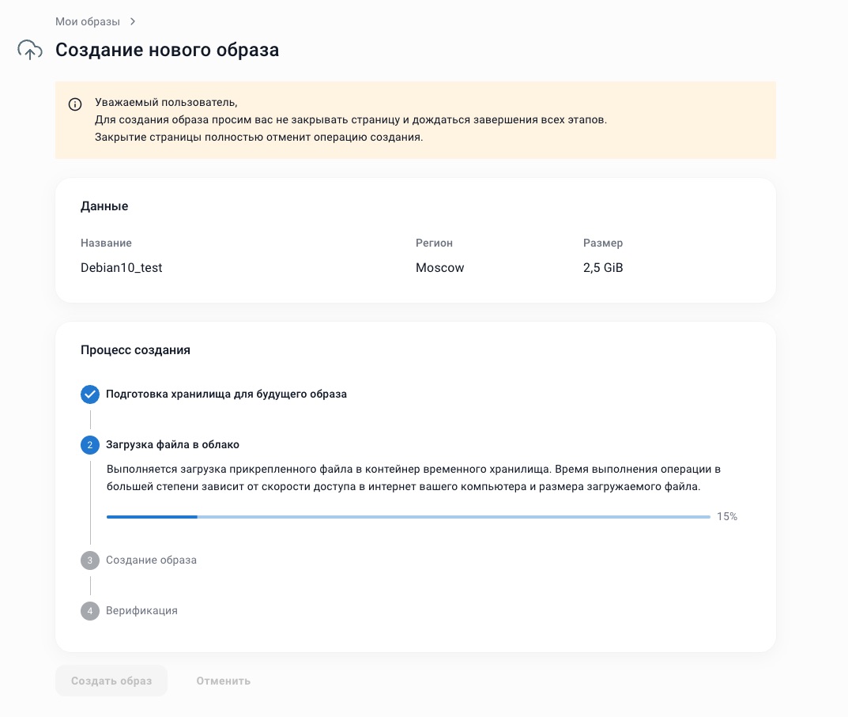Click the disabled Создать образ button
848x717 pixels.
[x=111, y=681]
